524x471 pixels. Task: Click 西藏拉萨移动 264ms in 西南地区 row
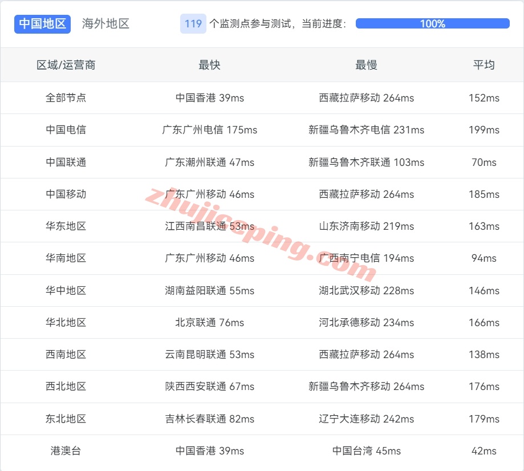(366, 355)
